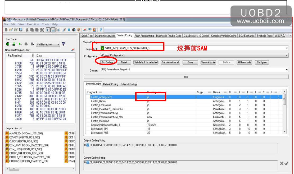Click the marker next to Fragment column header
Viewport: 294px width, 174px height.
click(x=100, y=92)
